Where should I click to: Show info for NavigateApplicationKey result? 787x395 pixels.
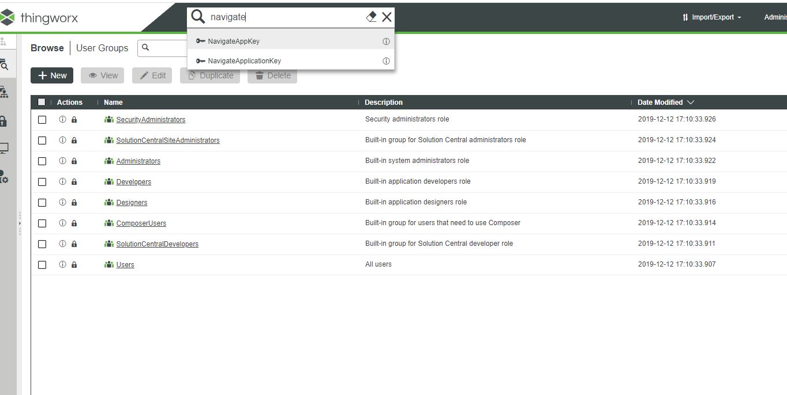tap(386, 61)
